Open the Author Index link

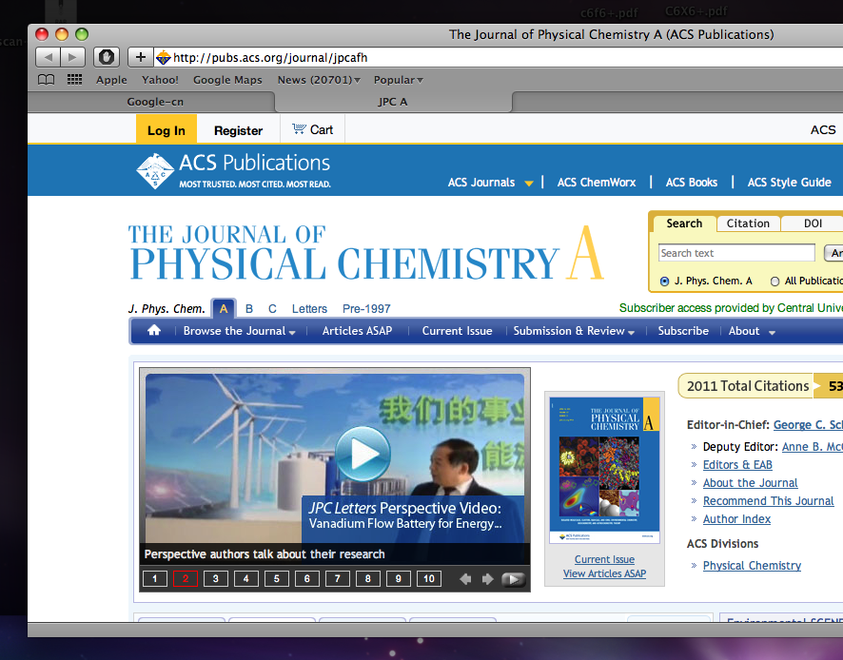(x=736, y=519)
